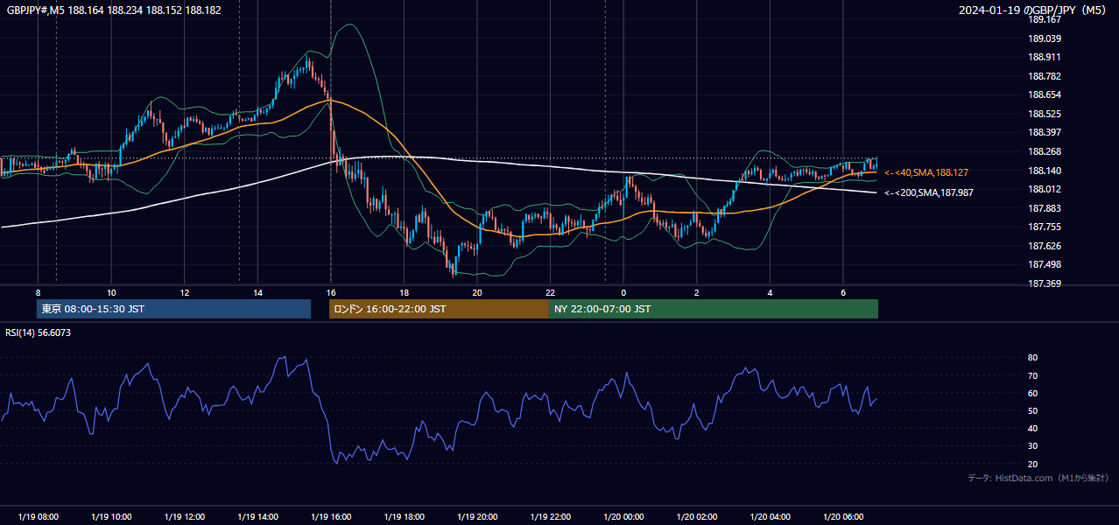The height and width of the screenshot is (525, 1119).
Task: Select the ロンドン 16:00-22:00 JST session bar
Action: pyautogui.click(x=439, y=309)
